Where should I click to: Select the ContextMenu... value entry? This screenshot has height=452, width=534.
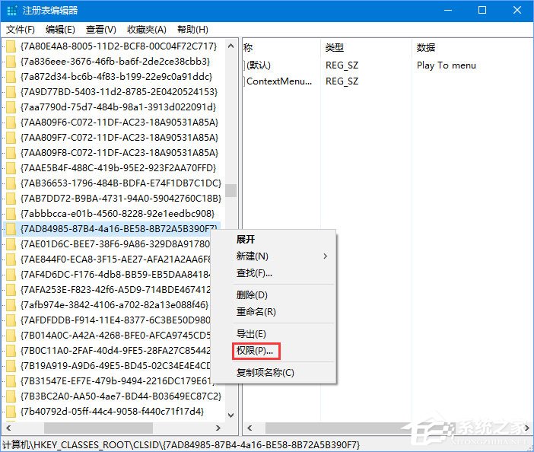pyautogui.click(x=278, y=81)
